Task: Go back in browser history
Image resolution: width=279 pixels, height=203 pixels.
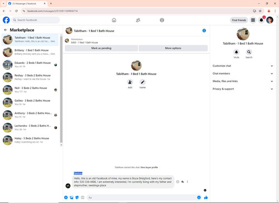Action: coord(4,11)
